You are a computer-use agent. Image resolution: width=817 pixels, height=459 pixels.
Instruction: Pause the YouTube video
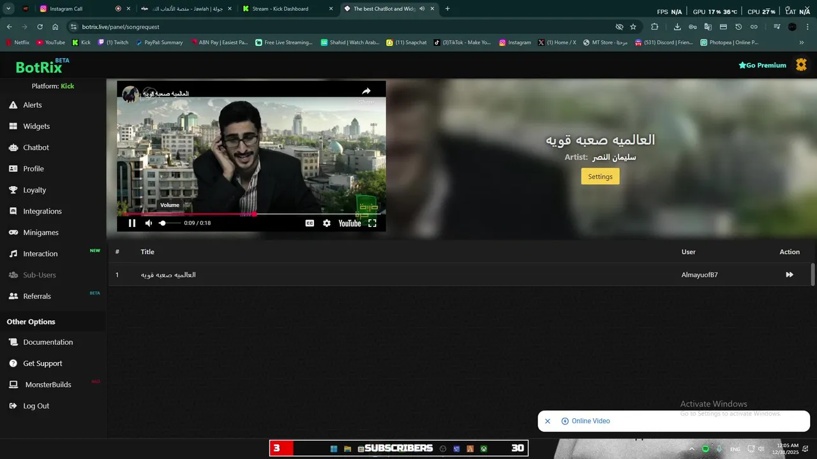132,223
